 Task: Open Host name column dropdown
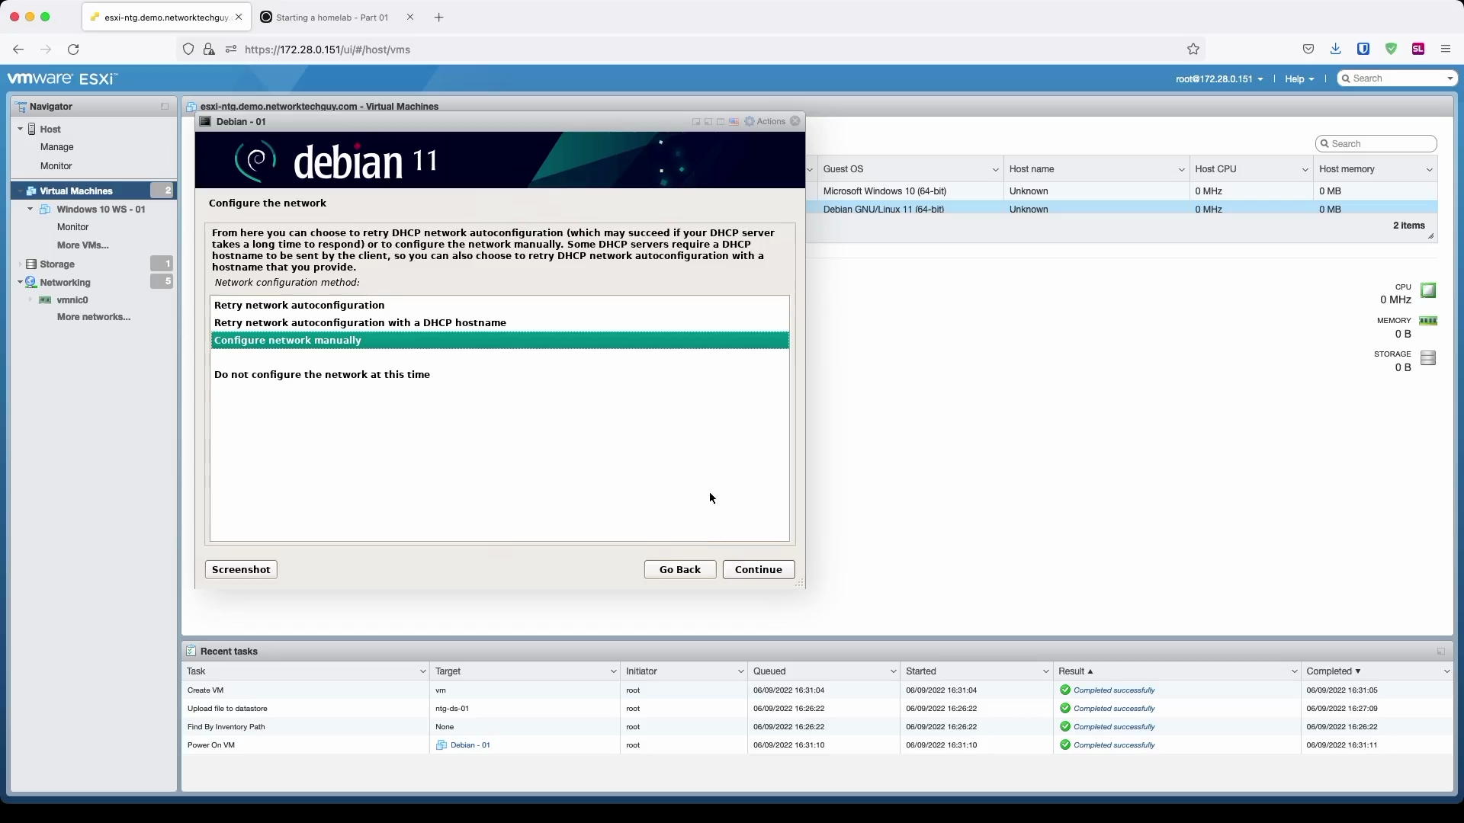(1181, 169)
